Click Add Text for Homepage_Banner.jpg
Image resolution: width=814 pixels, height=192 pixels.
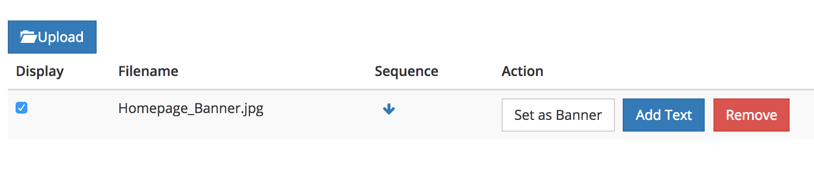[664, 115]
